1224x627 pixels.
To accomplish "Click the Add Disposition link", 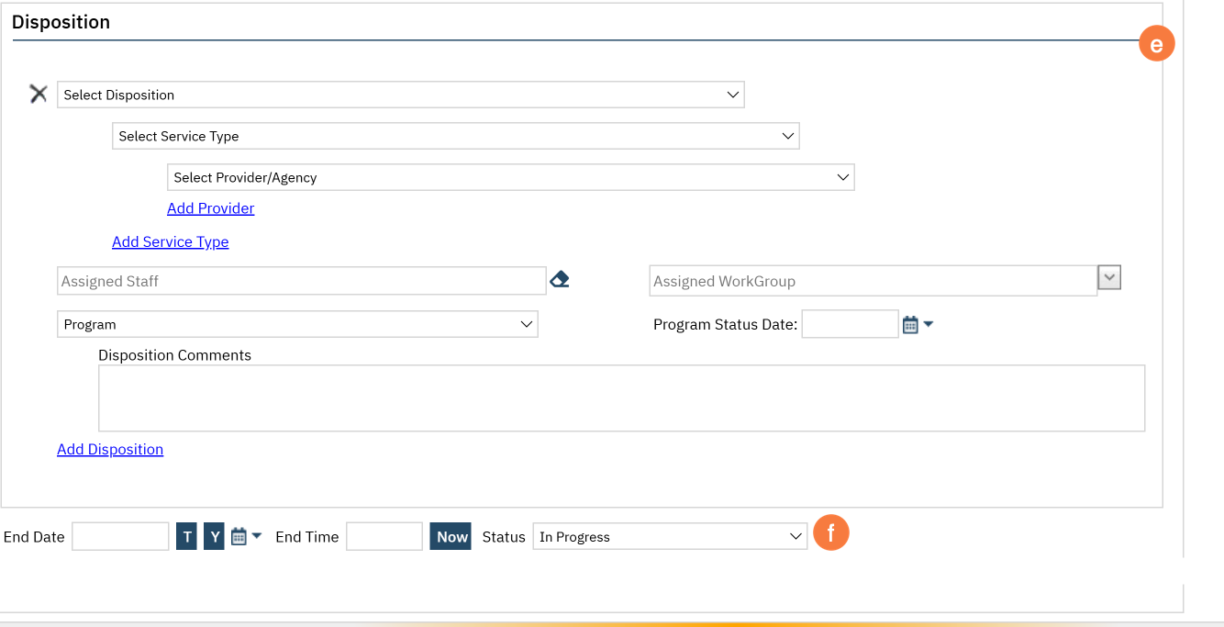I will pos(110,449).
